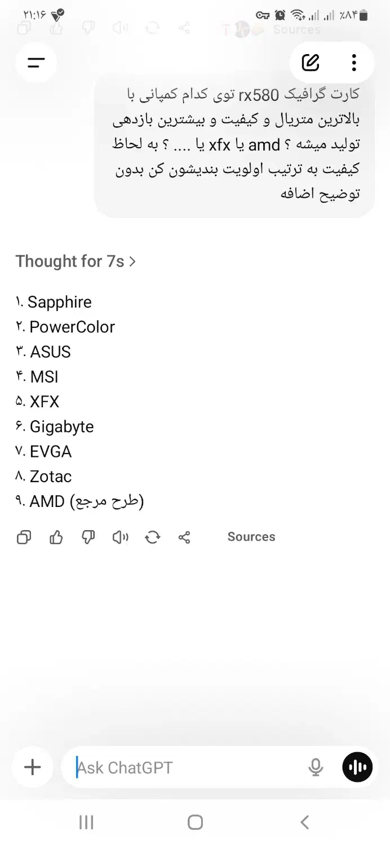Open the Sources link below the answer
Screen dimensions: 390x845
[x=251, y=537]
